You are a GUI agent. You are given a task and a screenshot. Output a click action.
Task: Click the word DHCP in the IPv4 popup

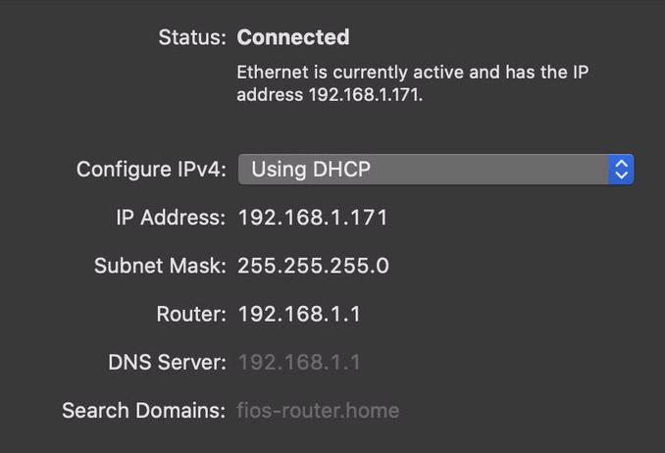click(x=341, y=169)
